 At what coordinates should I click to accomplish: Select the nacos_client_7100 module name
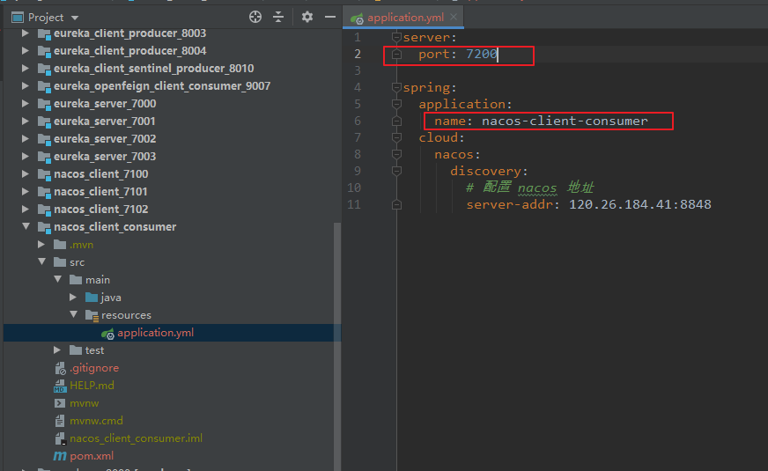coord(101,174)
